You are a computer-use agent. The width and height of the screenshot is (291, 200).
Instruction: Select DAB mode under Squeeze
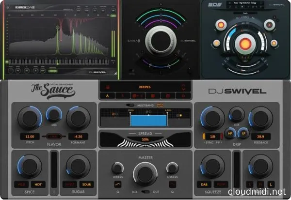coord(204,185)
